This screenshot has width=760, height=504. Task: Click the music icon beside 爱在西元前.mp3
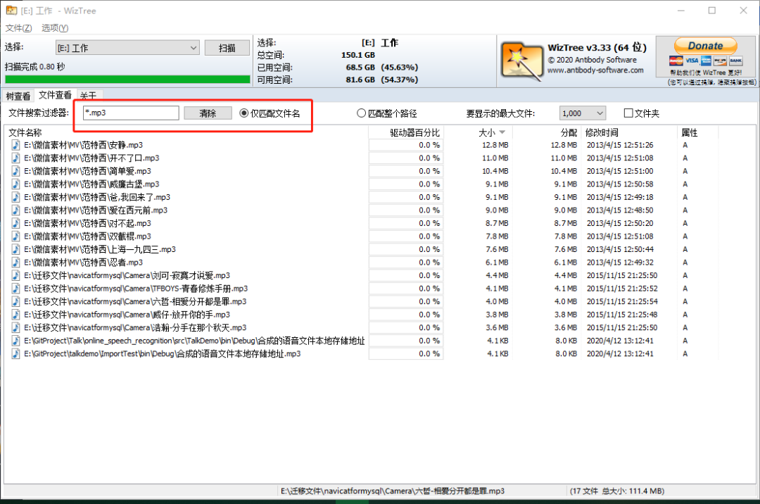16,210
